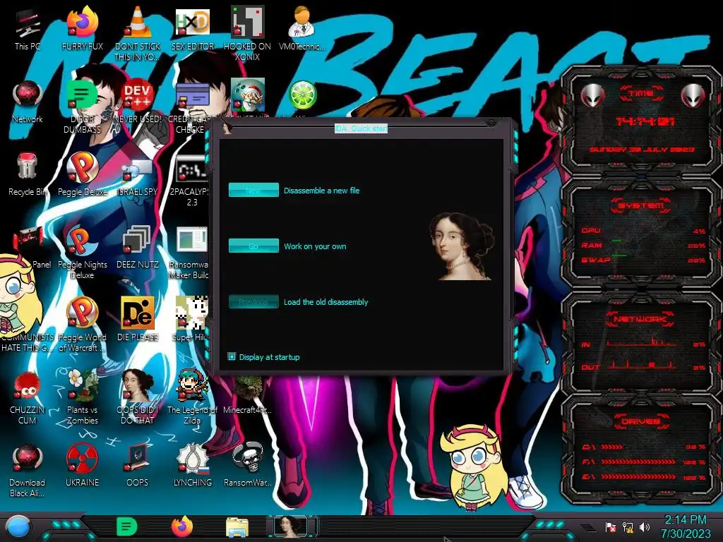The image size is (723, 542).
Task: Open This PC desktop icon
Action: tap(28, 30)
